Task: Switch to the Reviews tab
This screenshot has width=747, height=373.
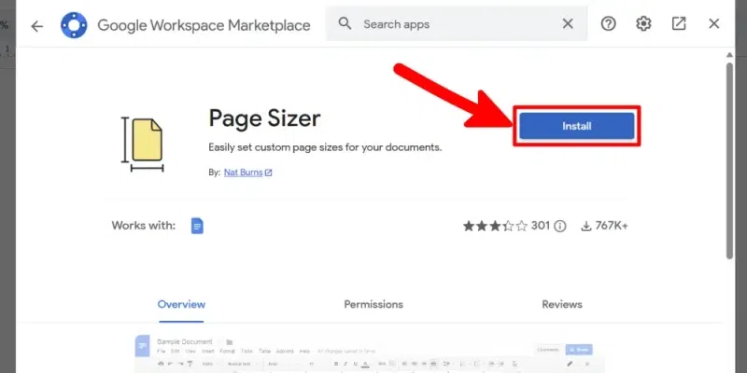Action: (x=562, y=305)
